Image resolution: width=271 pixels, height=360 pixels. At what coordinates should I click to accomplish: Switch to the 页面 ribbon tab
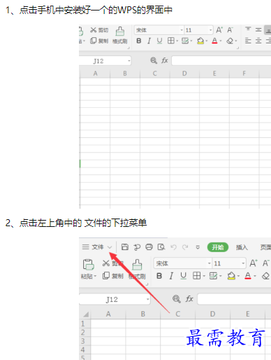265,247
